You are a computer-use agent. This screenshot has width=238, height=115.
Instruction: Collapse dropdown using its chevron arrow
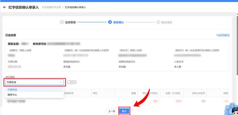pyautogui.click(x=61, y=82)
